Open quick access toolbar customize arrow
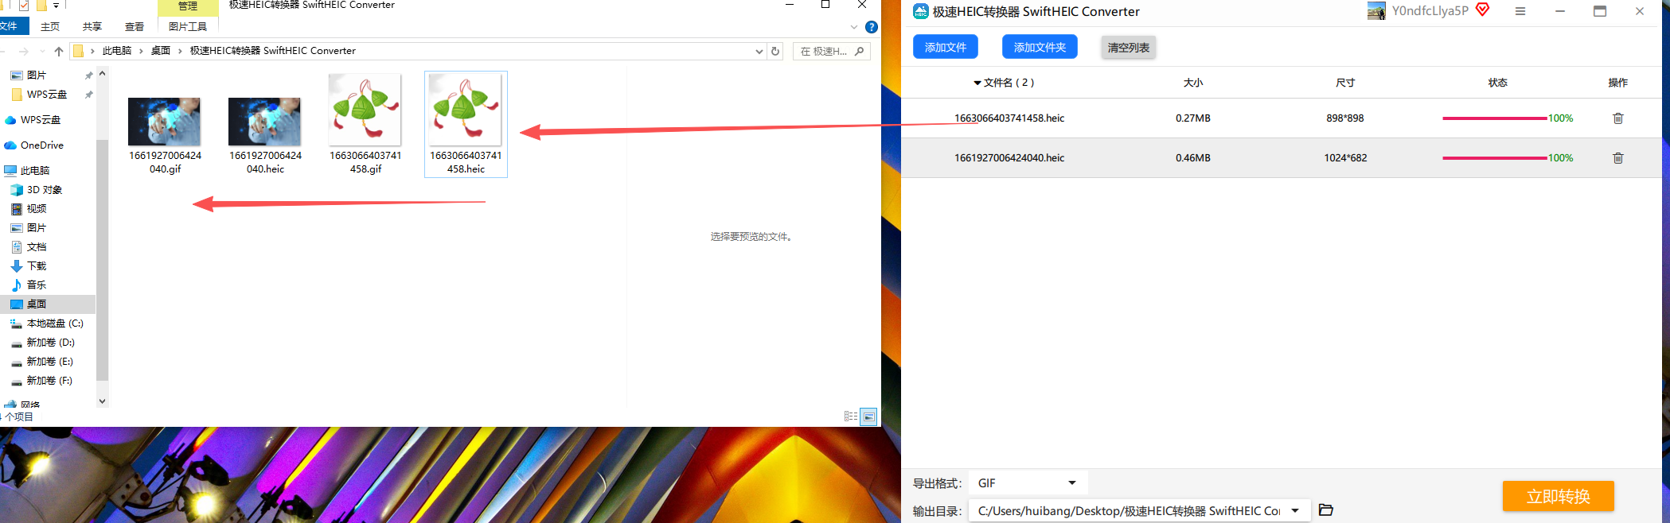The height and width of the screenshot is (523, 1670). click(56, 6)
